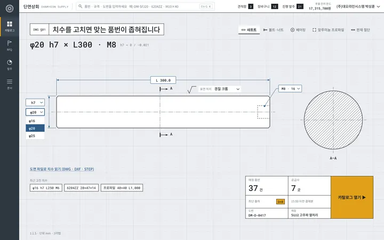The width and height of the screenshot is (384, 240).
Task: Click the shaft body drawing
Action: tap(163, 112)
